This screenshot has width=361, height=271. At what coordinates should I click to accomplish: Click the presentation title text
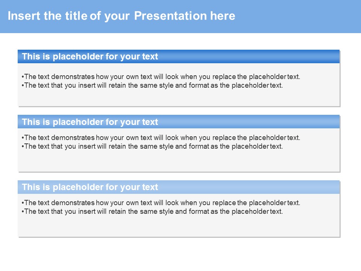click(121, 16)
